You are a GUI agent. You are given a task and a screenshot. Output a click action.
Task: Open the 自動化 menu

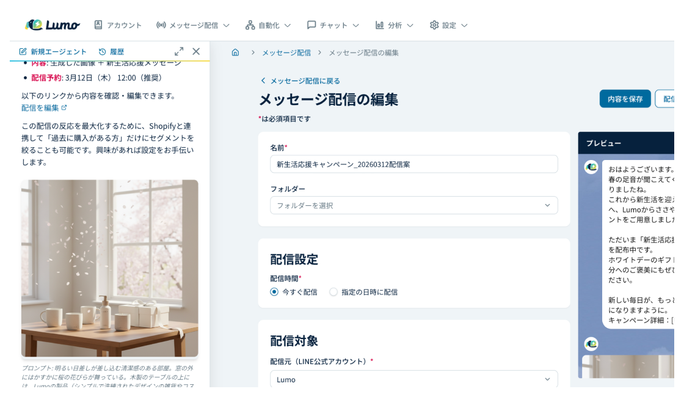(268, 25)
